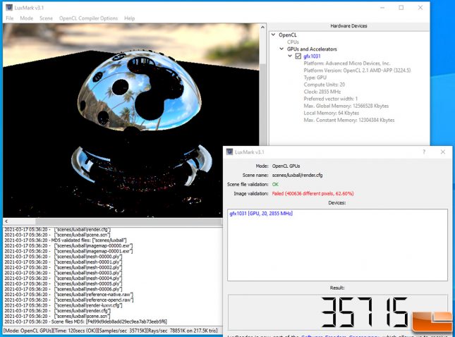
Task: Open the File menu
Action: point(10,18)
